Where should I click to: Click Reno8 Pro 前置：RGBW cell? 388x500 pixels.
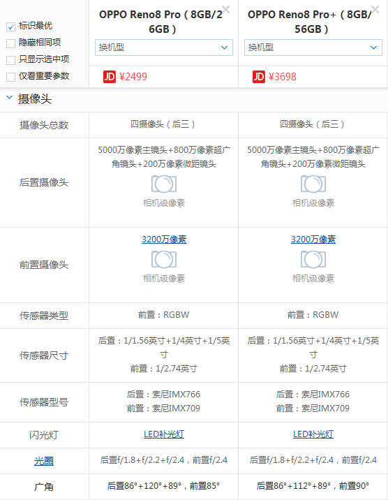point(164,315)
